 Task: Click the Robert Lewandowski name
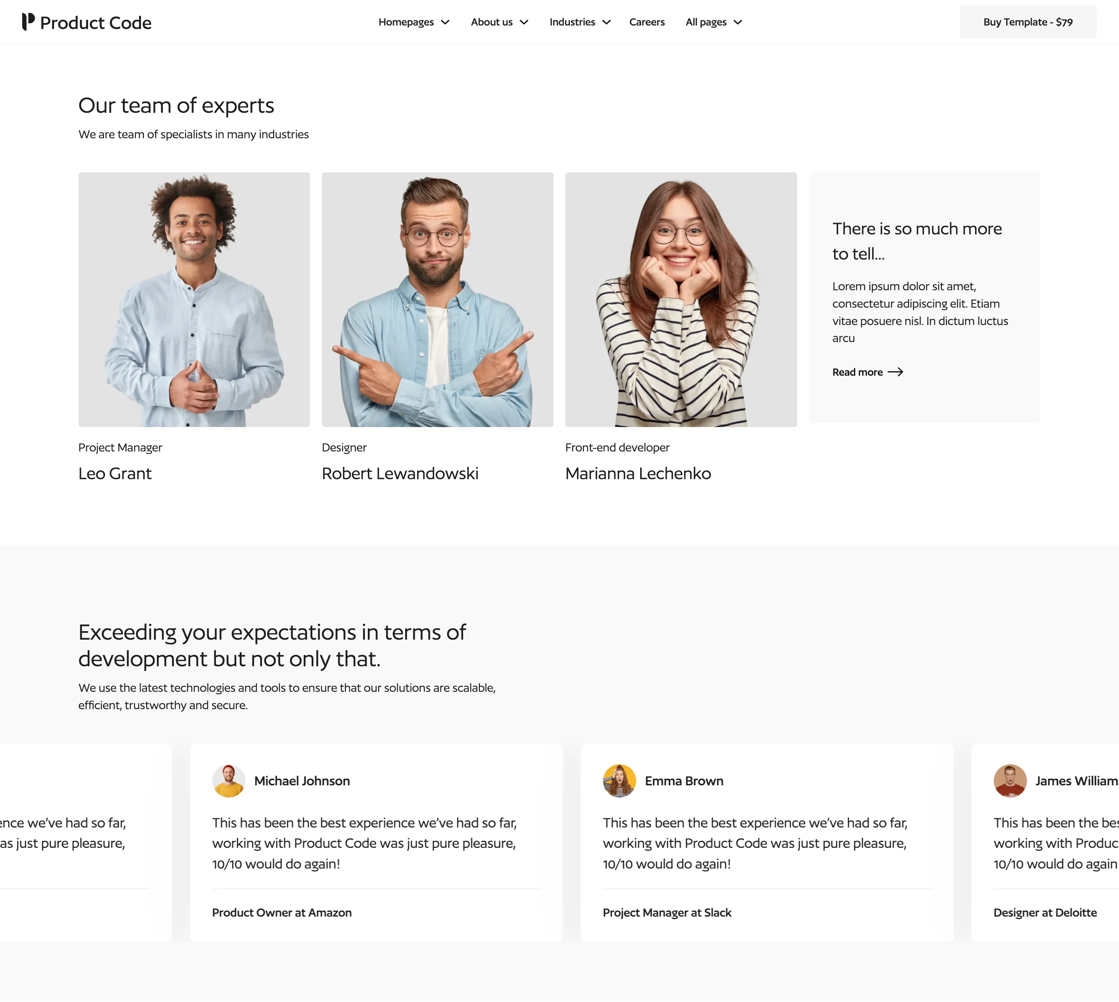400,474
